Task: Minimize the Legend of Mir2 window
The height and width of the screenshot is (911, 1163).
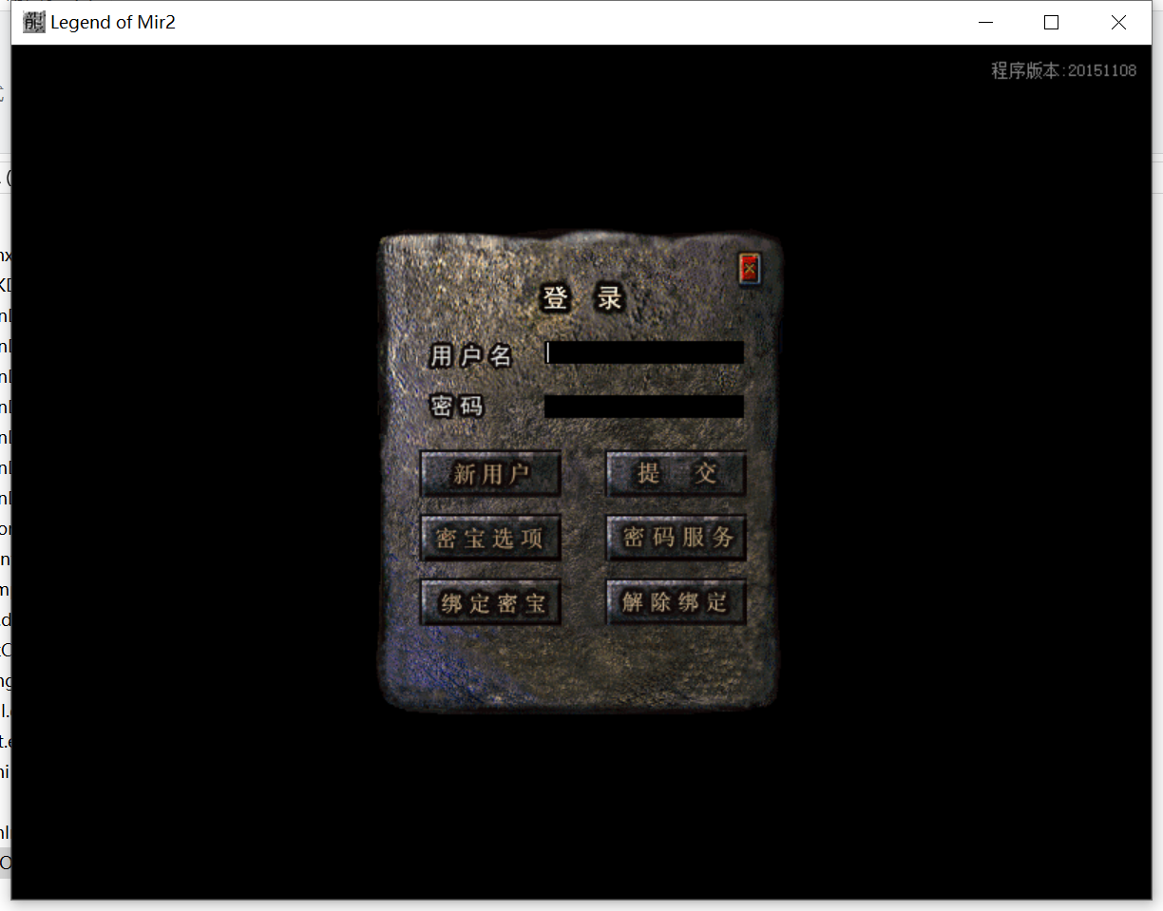Action: point(986,23)
